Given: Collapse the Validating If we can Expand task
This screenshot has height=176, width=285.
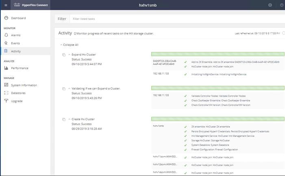Looking at the screenshot, I should (69, 89).
